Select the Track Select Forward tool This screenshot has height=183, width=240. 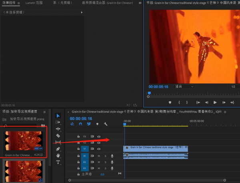tap(58, 122)
